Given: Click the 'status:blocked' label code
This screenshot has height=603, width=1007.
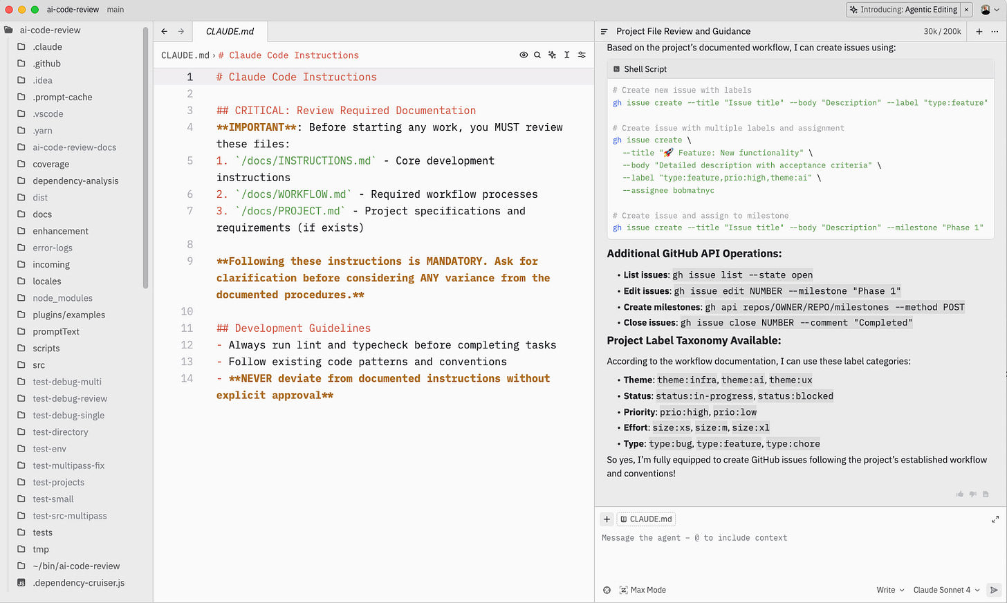Looking at the screenshot, I should point(795,396).
